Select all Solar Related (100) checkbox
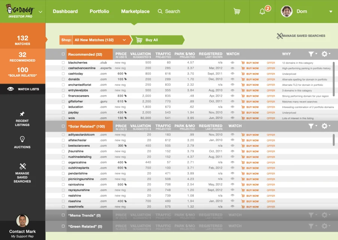This screenshot has height=240, width=338. pyautogui.click(x=63, y=126)
